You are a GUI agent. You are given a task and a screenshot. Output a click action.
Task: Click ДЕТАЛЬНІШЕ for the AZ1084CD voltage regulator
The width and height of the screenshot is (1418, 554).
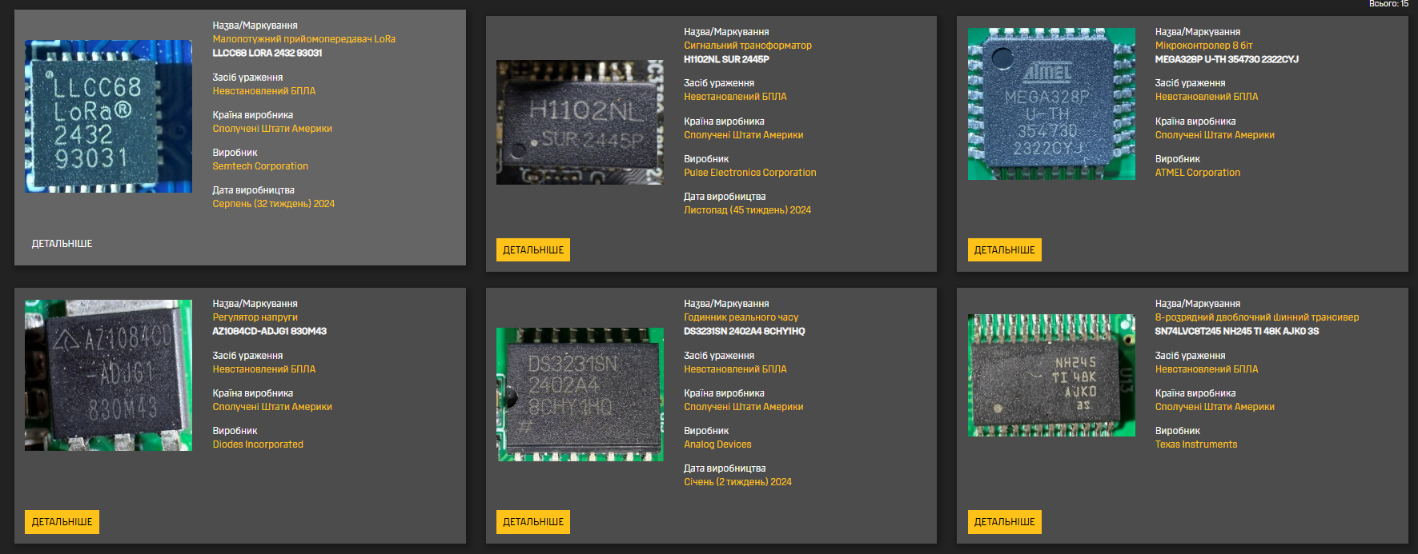click(x=62, y=522)
